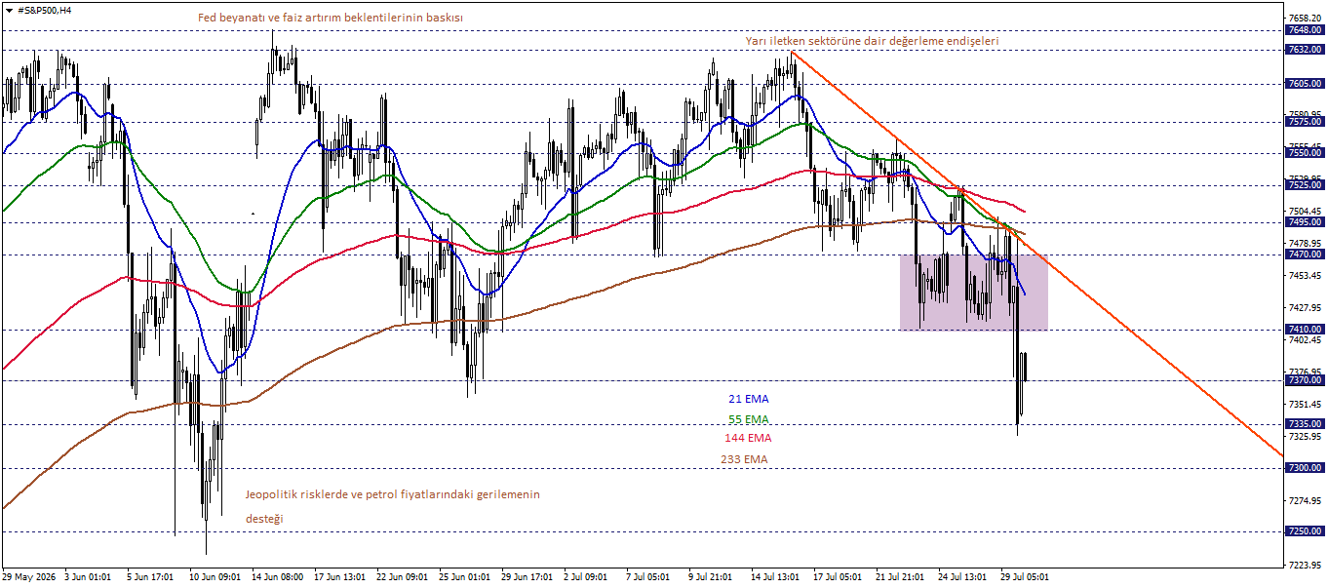Screen dimensions: 1328x588
Task: Click the 7453.45 price axis value
Action: pyautogui.click(x=1305, y=276)
